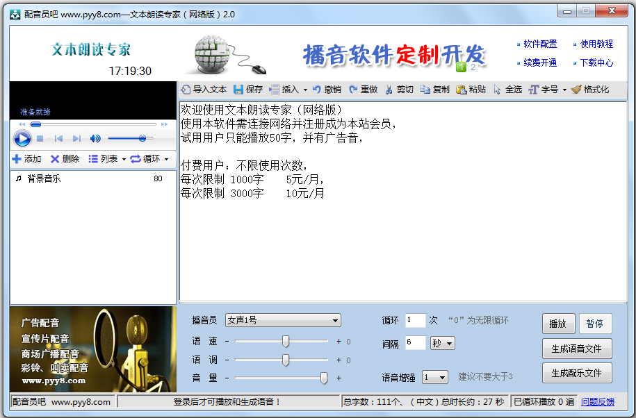The height and width of the screenshot is (418, 636).
Task: Adjust the player volume slider
Action: pos(131,139)
